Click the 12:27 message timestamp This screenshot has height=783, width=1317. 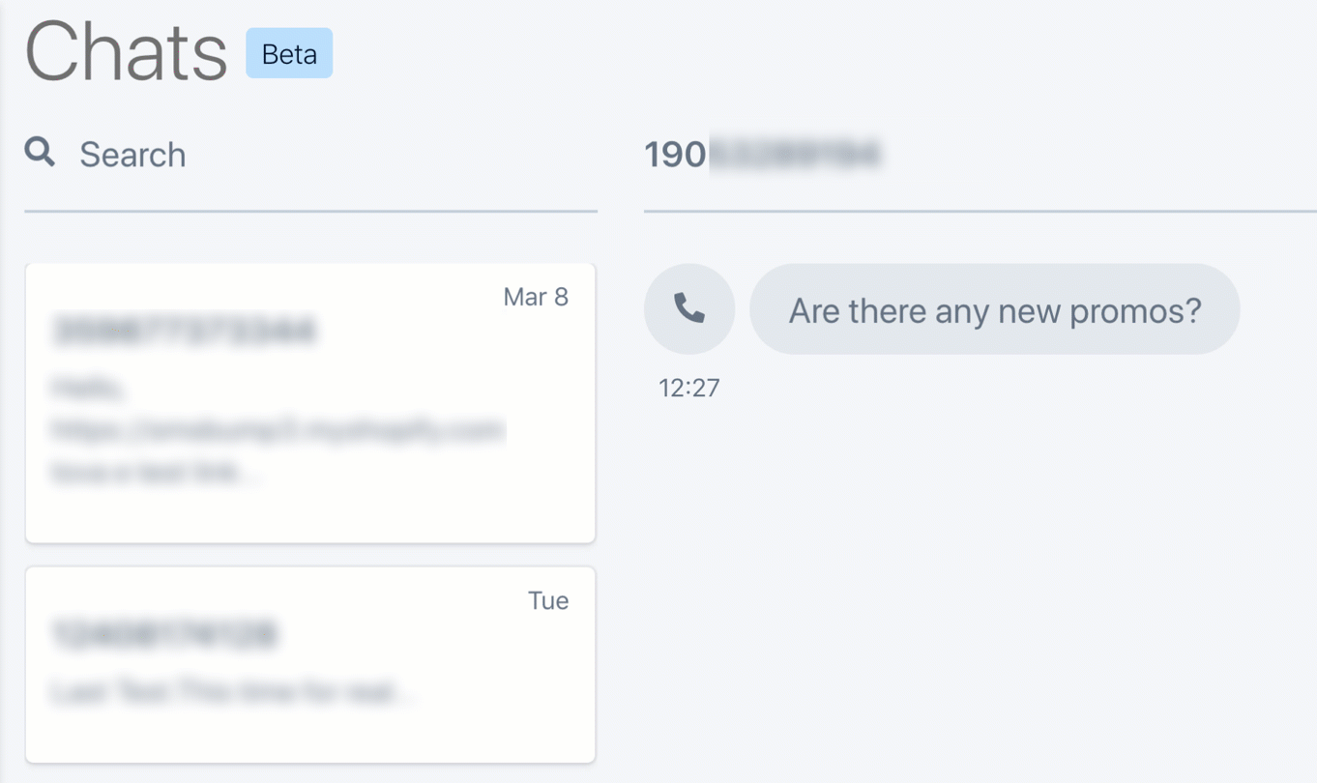click(689, 389)
